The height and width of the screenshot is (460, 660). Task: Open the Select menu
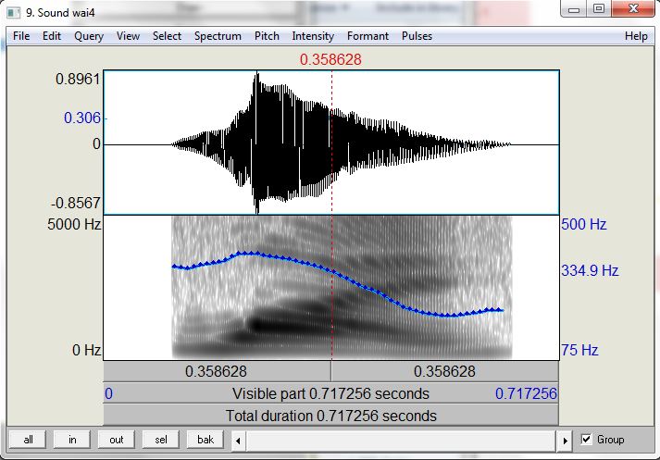pyautogui.click(x=168, y=36)
